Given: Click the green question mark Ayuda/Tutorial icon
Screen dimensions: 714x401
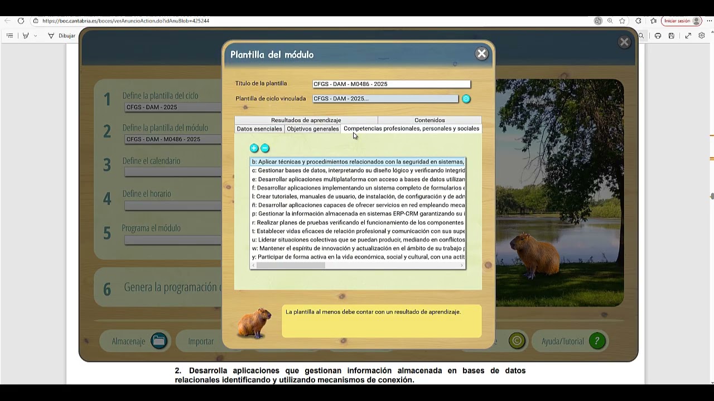Looking at the screenshot, I should pos(597,341).
